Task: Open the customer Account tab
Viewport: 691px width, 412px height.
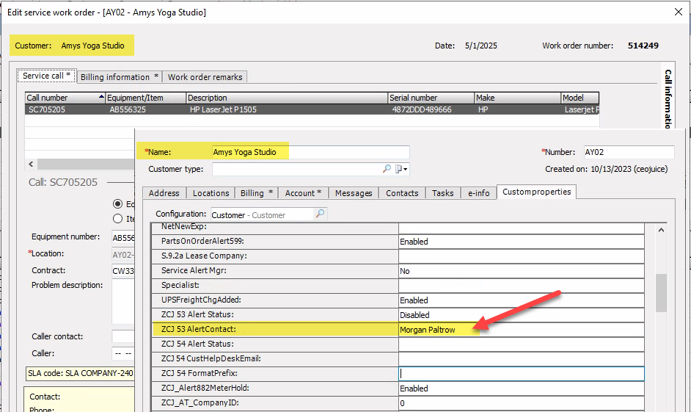Action: (303, 192)
